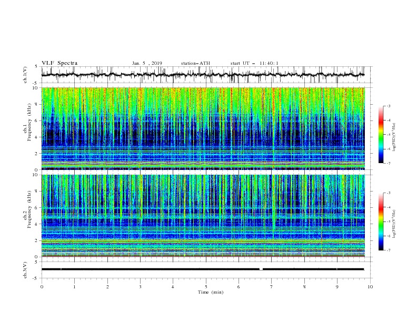Click the '-5' tick on the upper color bar
Image resolution: width=417 pixels, height=322 pixels.
[388, 135]
